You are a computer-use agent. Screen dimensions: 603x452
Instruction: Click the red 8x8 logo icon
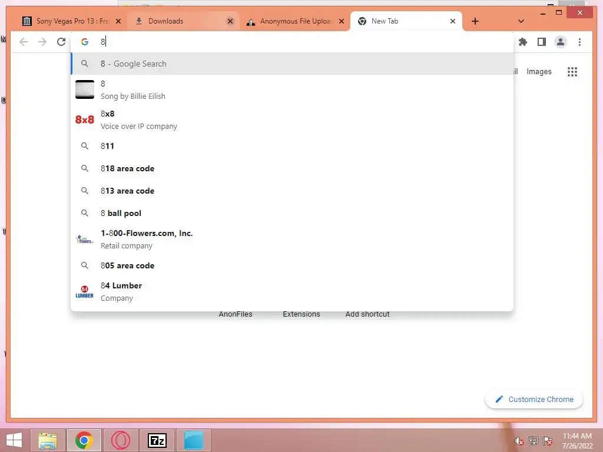85,119
